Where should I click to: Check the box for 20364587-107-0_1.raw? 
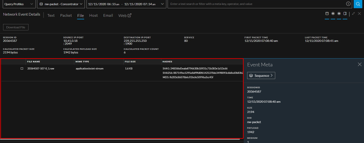tap(22, 68)
